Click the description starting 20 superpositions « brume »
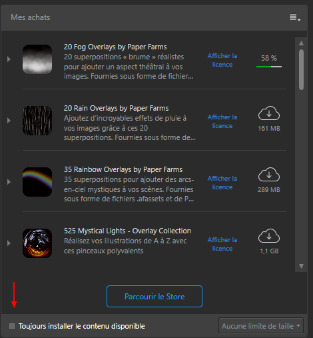 129,67
